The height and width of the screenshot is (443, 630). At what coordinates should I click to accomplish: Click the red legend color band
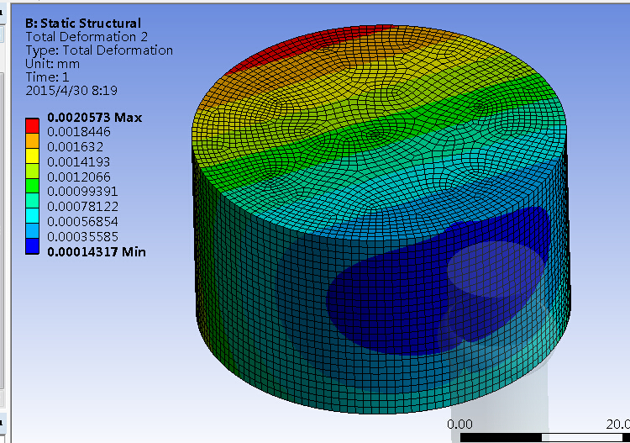[x=32, y=125]
